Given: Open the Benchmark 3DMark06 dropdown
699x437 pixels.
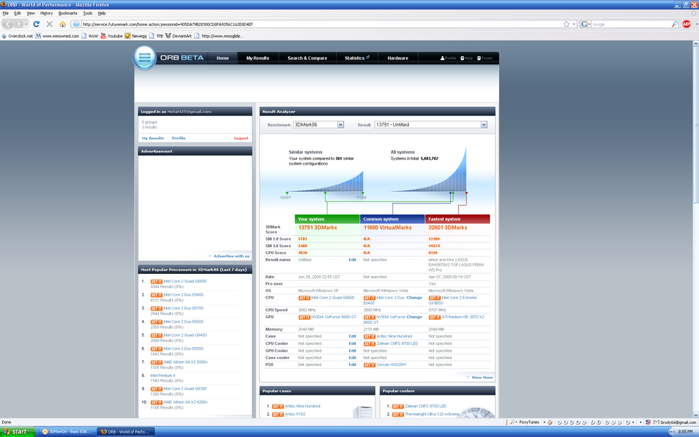Looking at the screenshot, I should click(x=318, y=125).
